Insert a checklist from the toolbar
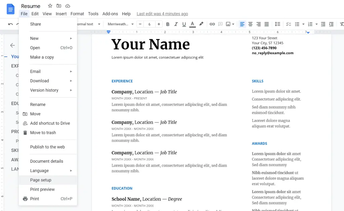 click(289, 24)
